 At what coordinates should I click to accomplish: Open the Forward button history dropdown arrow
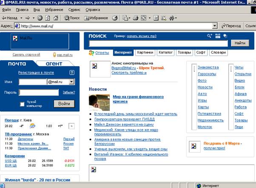(34, 18)
